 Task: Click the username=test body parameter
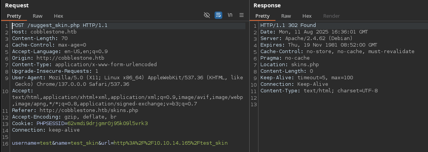(32, 143)
